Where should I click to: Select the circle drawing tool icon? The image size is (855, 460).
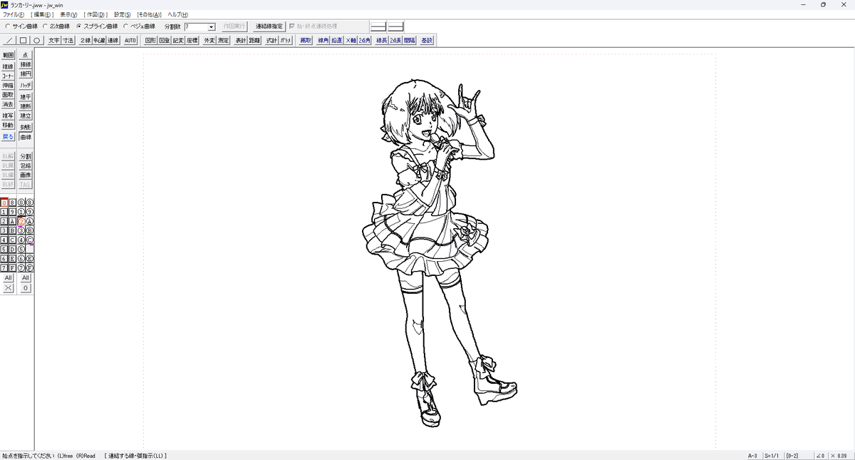(37, 41)
